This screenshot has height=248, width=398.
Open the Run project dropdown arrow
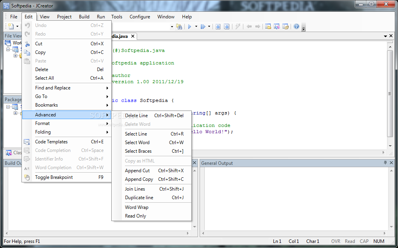[196, 27]
